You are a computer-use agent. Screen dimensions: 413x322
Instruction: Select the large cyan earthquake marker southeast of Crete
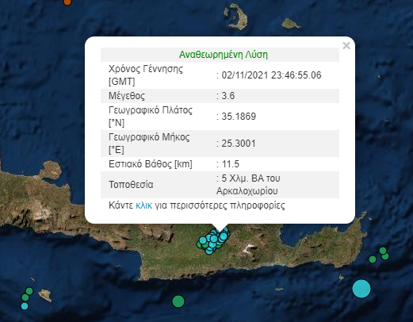coord(361,289)
